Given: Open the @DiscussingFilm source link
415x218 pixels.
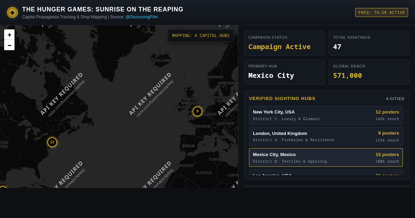Looking at the screenshot, I should point(141,17).
